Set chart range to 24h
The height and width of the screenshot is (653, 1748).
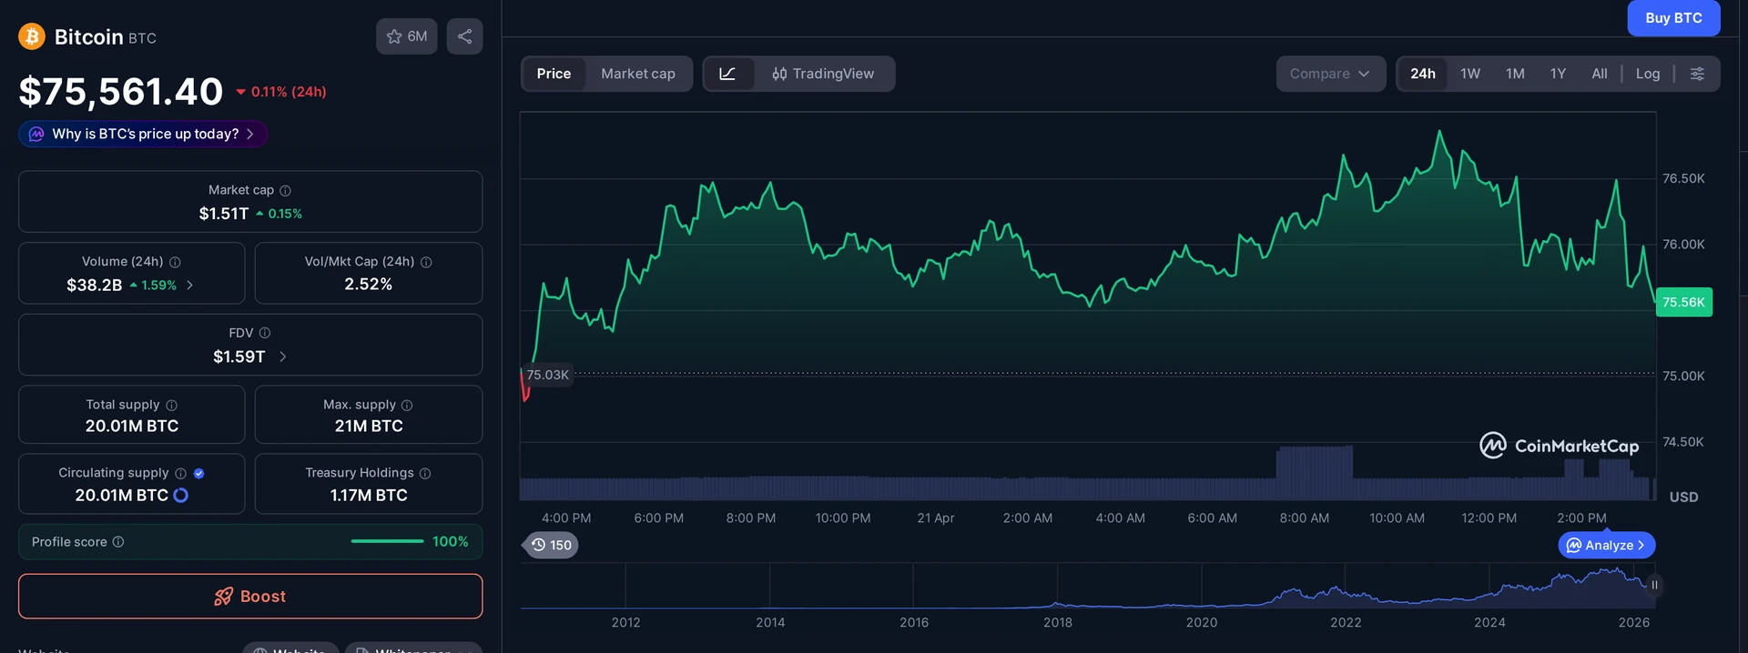pos(1423,74)
